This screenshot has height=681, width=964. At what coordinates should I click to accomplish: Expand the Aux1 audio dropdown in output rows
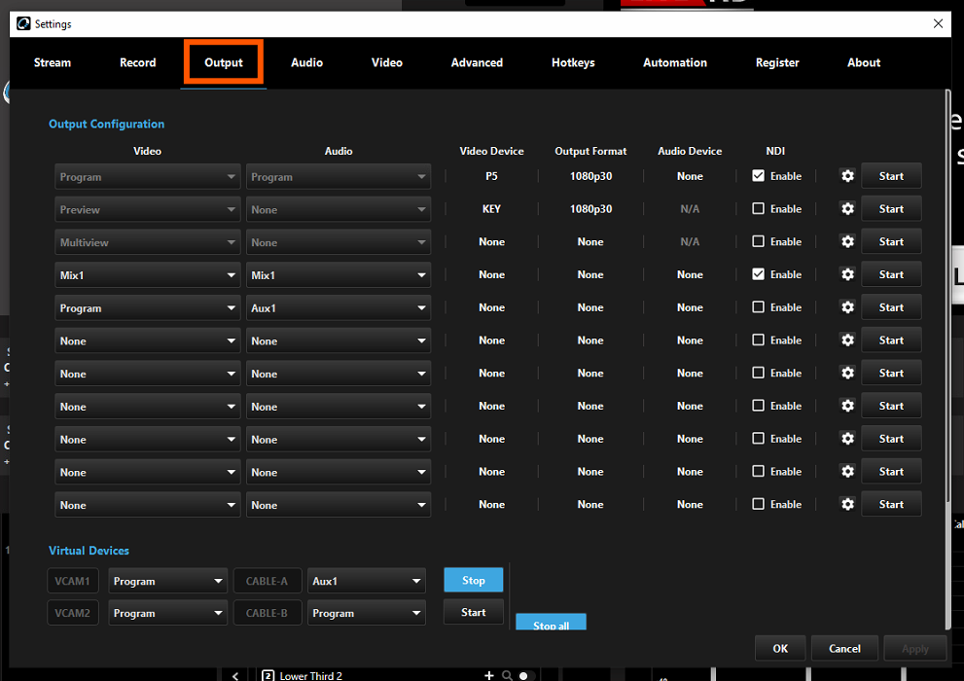tap(338, 308)
